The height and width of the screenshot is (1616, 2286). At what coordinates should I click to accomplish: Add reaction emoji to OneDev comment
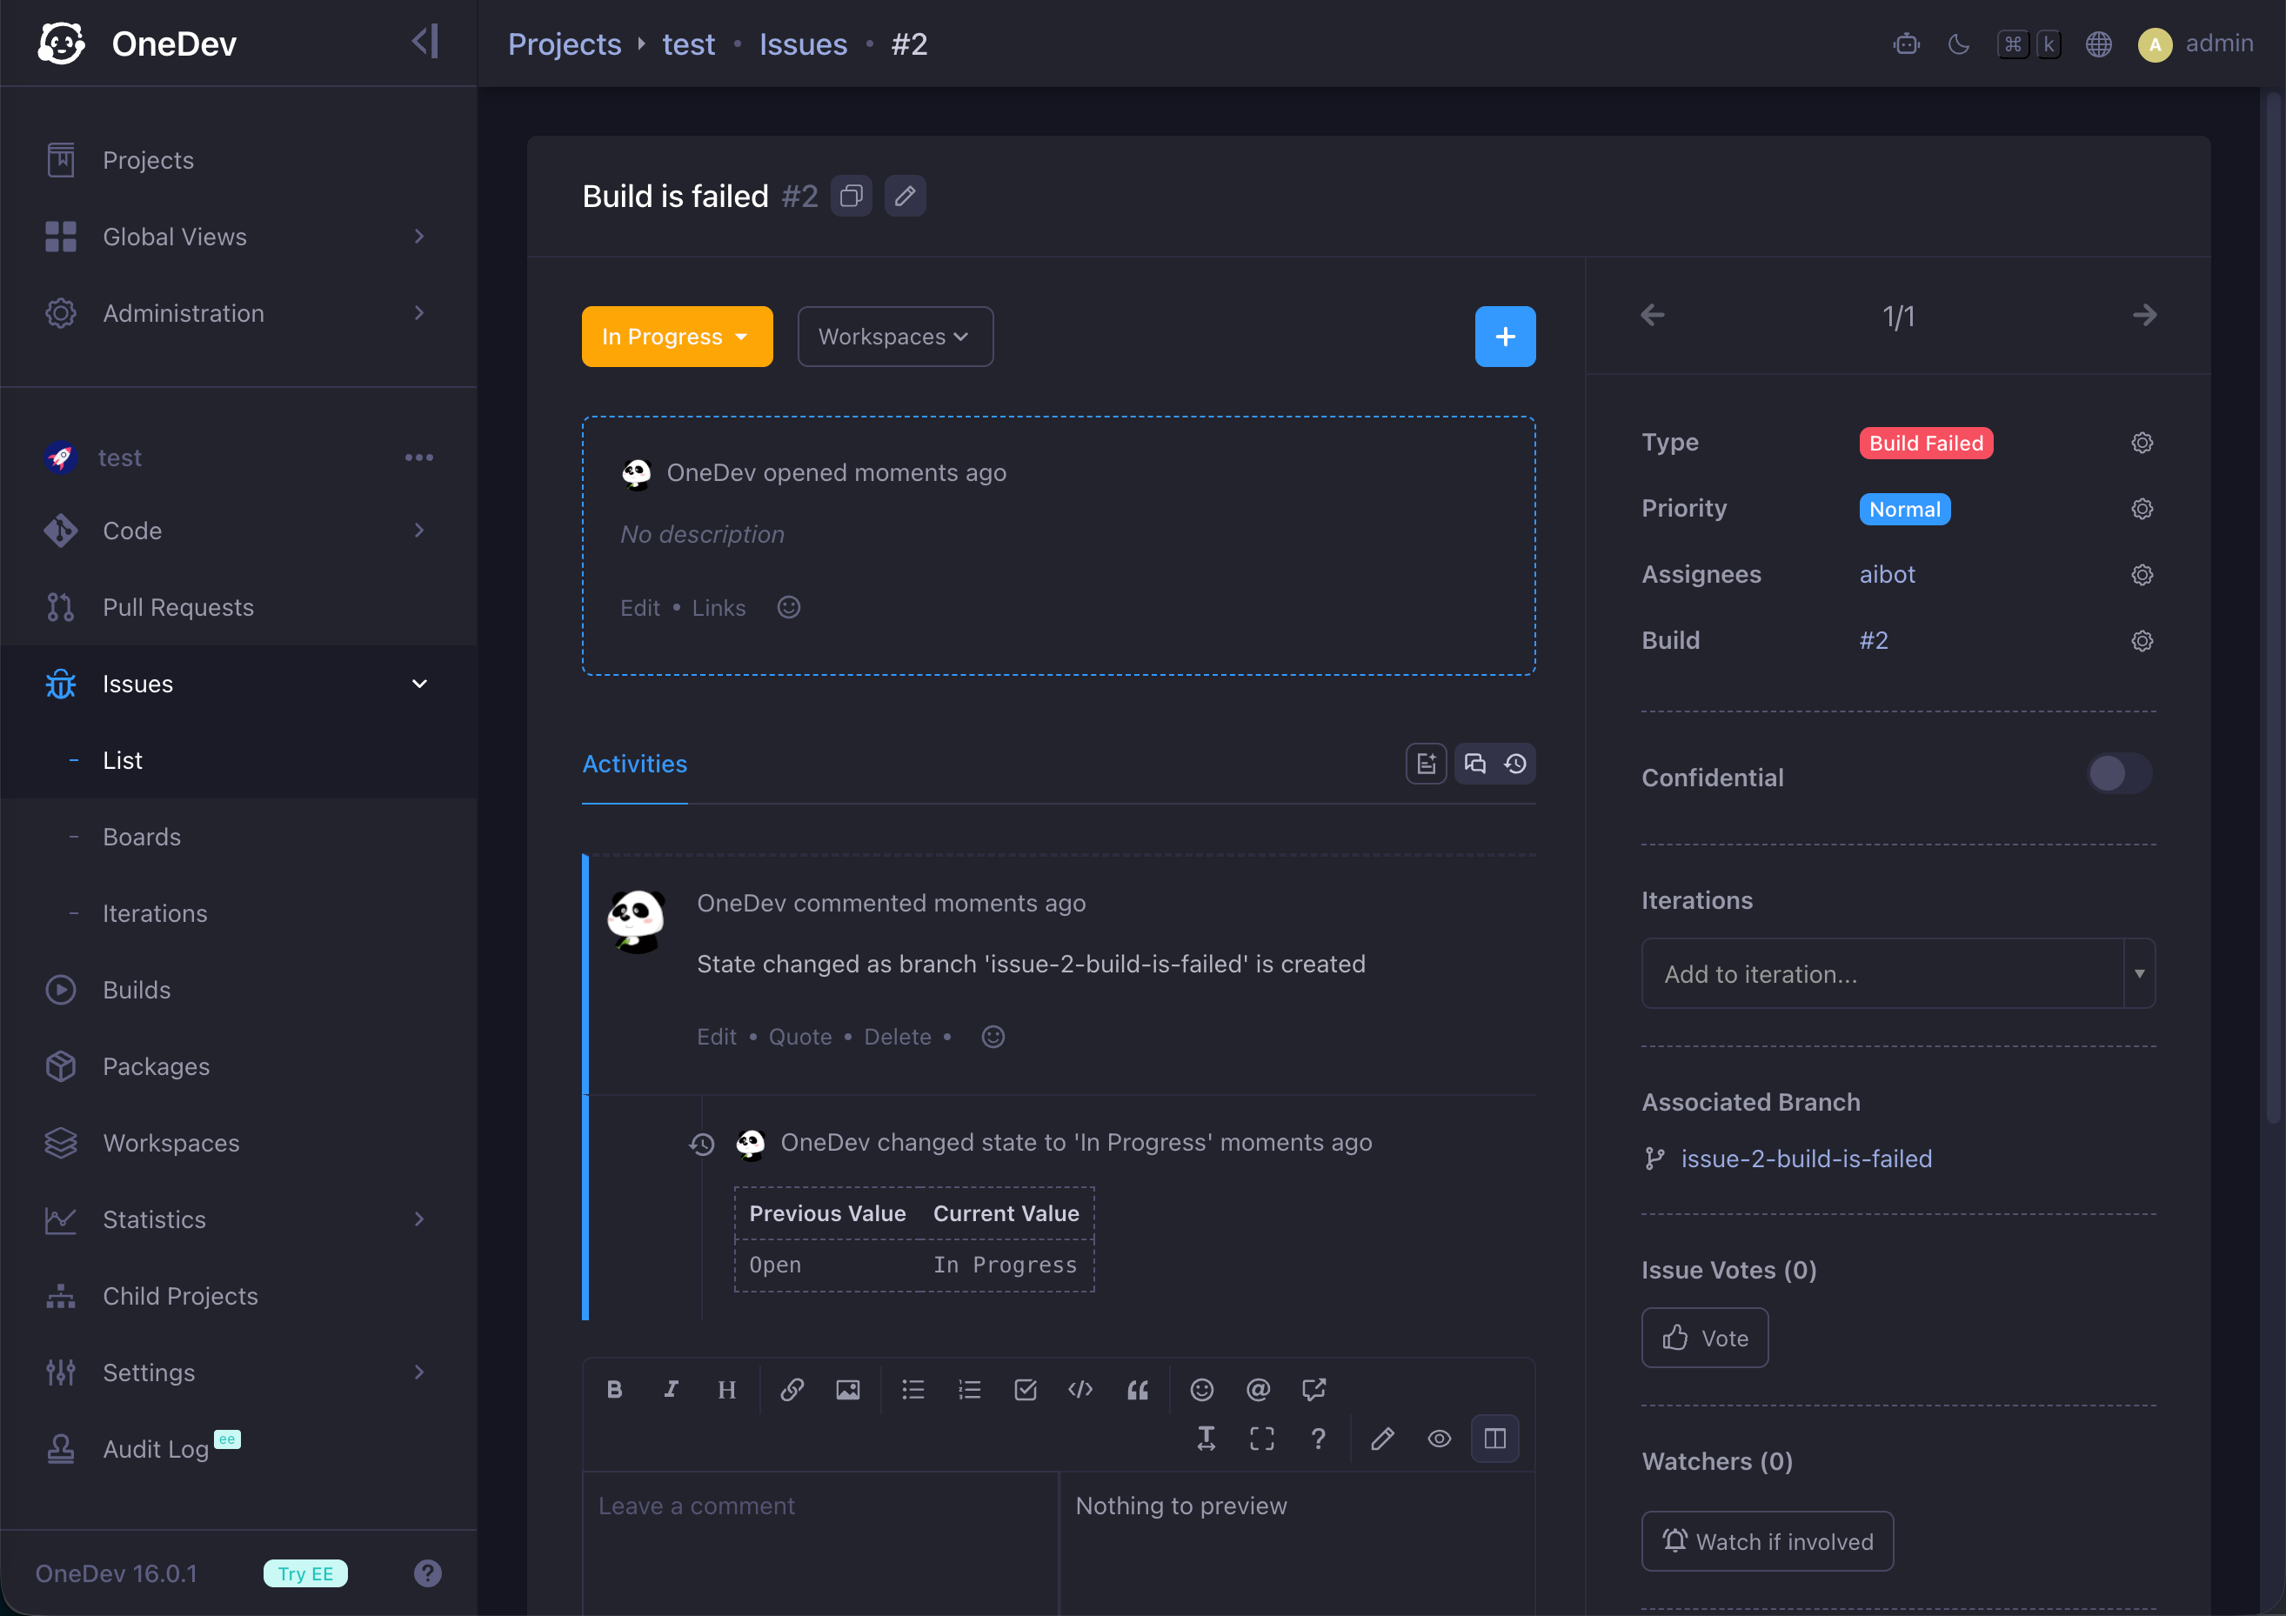coord(993,1037)
